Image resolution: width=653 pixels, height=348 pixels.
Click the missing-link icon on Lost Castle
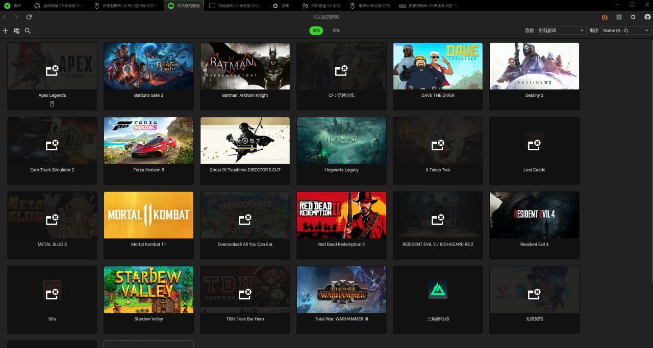[x=534, y=145]
